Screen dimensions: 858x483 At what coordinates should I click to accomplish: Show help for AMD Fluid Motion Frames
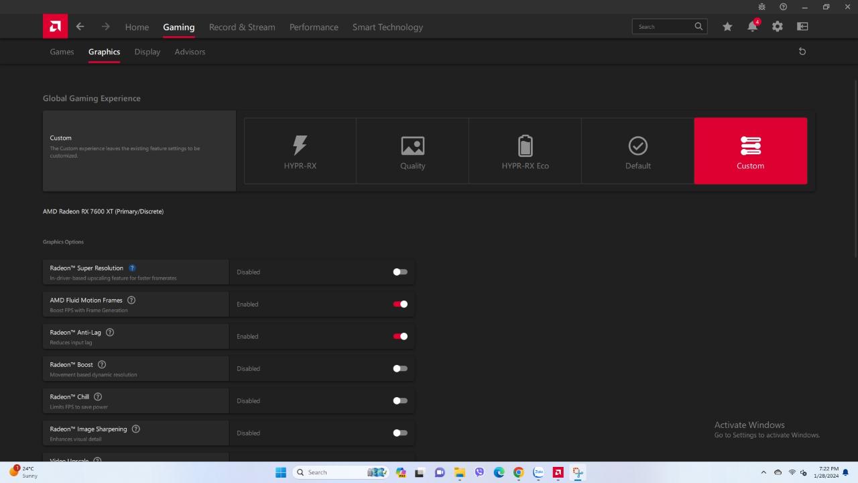point(131,301)
